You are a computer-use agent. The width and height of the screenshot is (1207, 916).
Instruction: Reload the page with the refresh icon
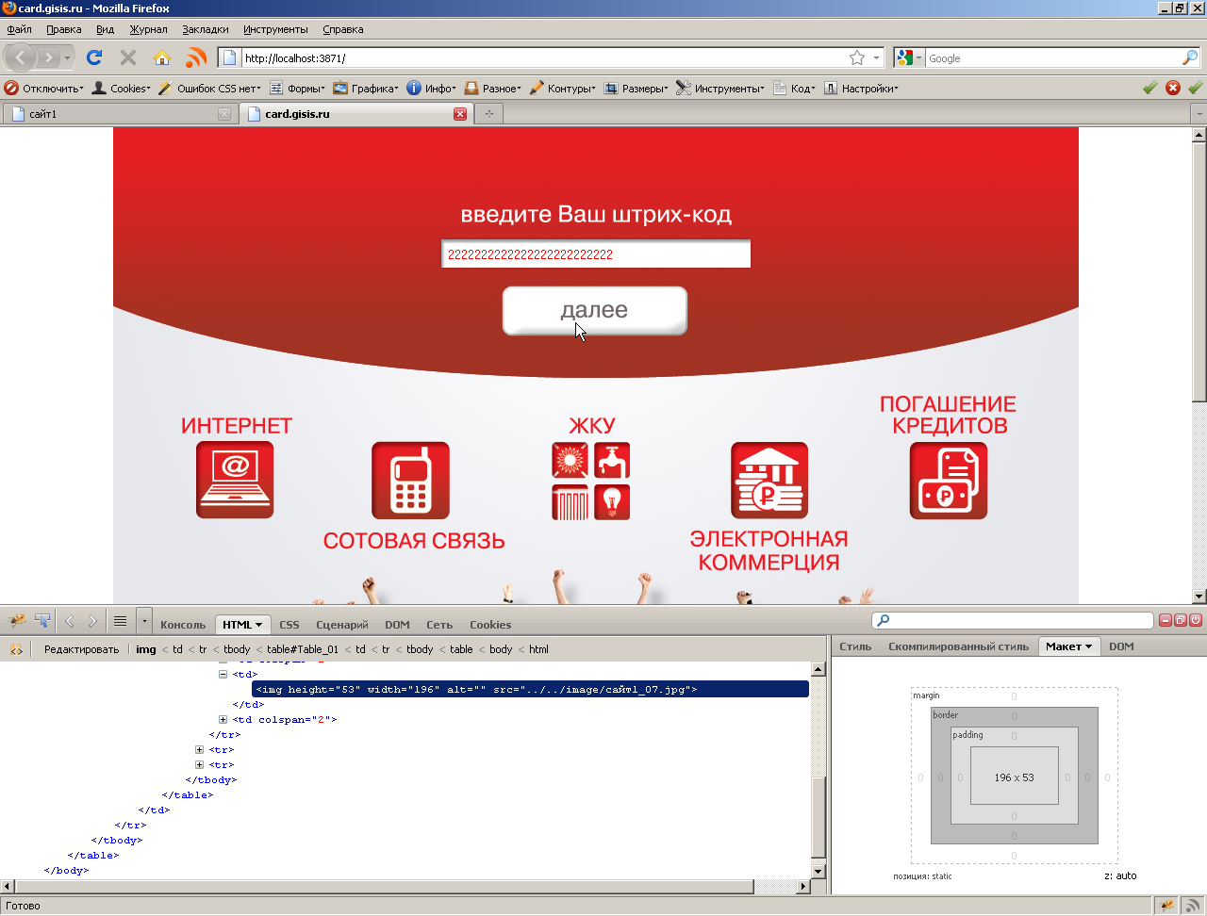[94, 57]
